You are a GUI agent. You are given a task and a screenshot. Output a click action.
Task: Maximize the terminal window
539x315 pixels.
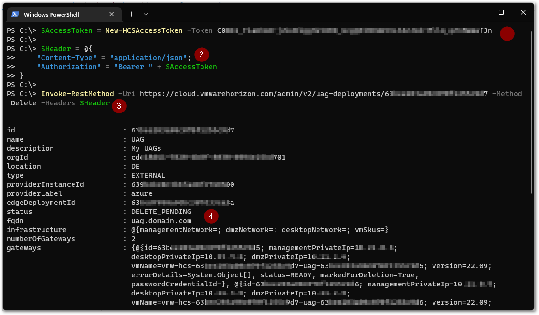point(501,12)
